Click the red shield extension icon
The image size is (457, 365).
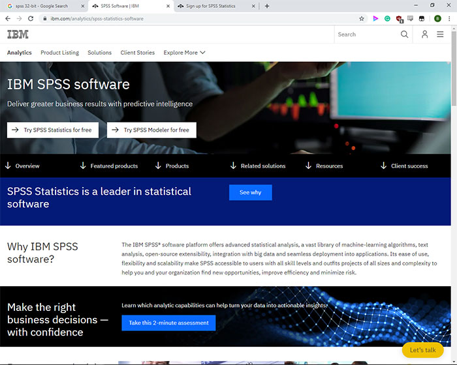399,19
